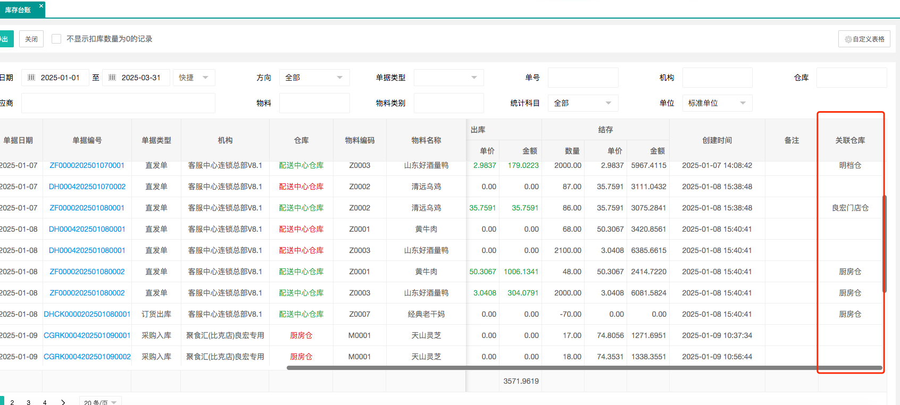Click the end date calendar icon
900x405 pixels.
pyautogui.click(x=112, y=78)
